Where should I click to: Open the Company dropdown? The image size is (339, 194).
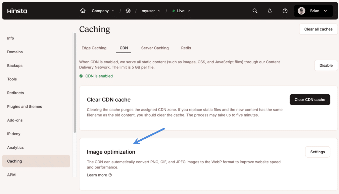point(103,10)
